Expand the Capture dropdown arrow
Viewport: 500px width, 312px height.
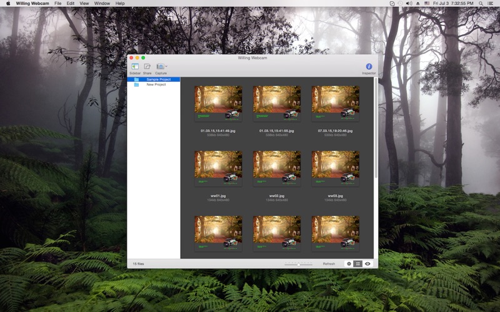point(166,66)
